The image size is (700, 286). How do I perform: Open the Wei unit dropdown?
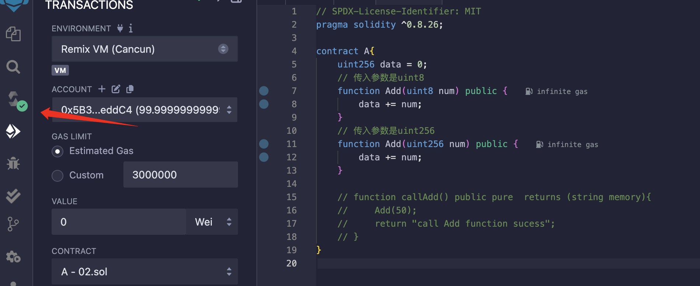coord(212,222)
